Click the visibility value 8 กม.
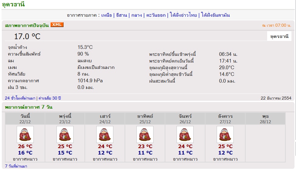 tap(83, 74)
